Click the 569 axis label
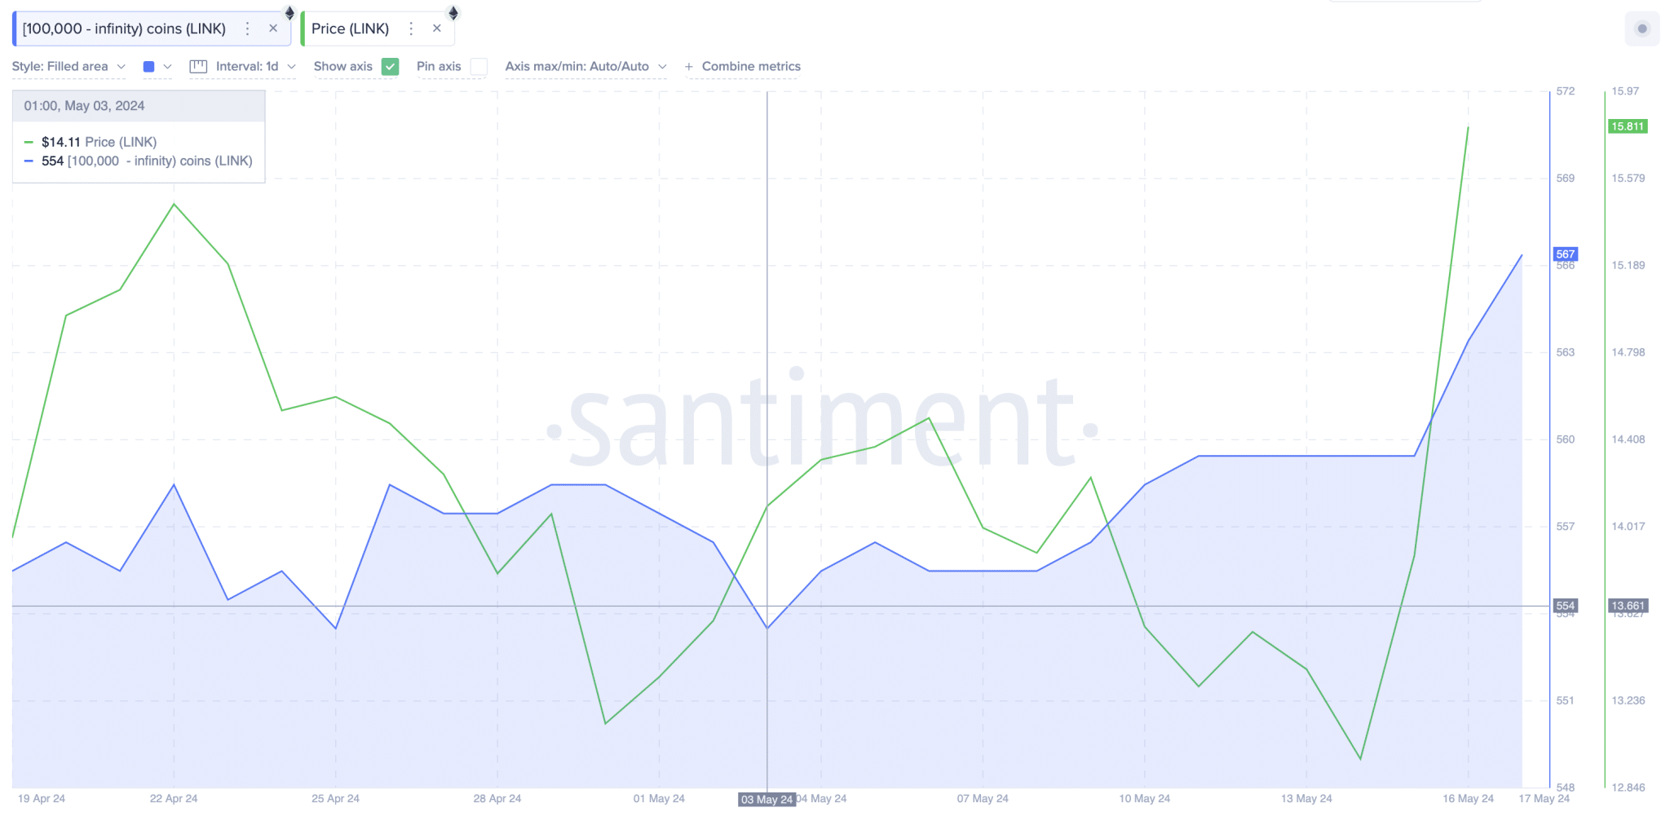 pyautogui.click(x=1566, y=179)
